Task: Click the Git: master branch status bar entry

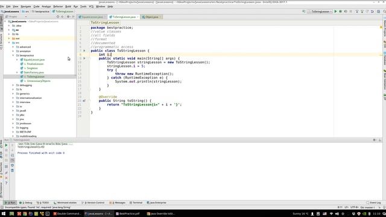Action: [367, 207]
